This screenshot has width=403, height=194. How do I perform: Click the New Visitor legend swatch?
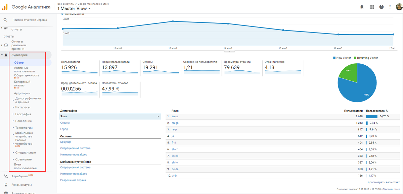tap(334, 58)
